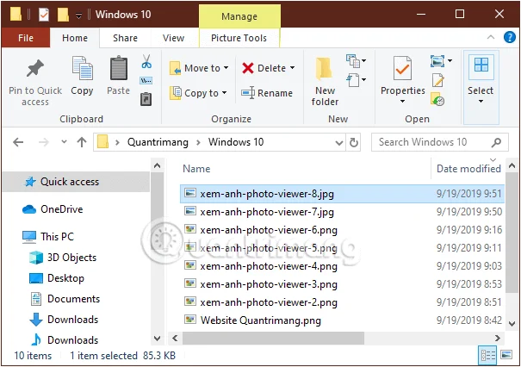Screen dimensions: 521x367
Task: Expand the address bar history dropdown
Action: click(x=339, y=143)
